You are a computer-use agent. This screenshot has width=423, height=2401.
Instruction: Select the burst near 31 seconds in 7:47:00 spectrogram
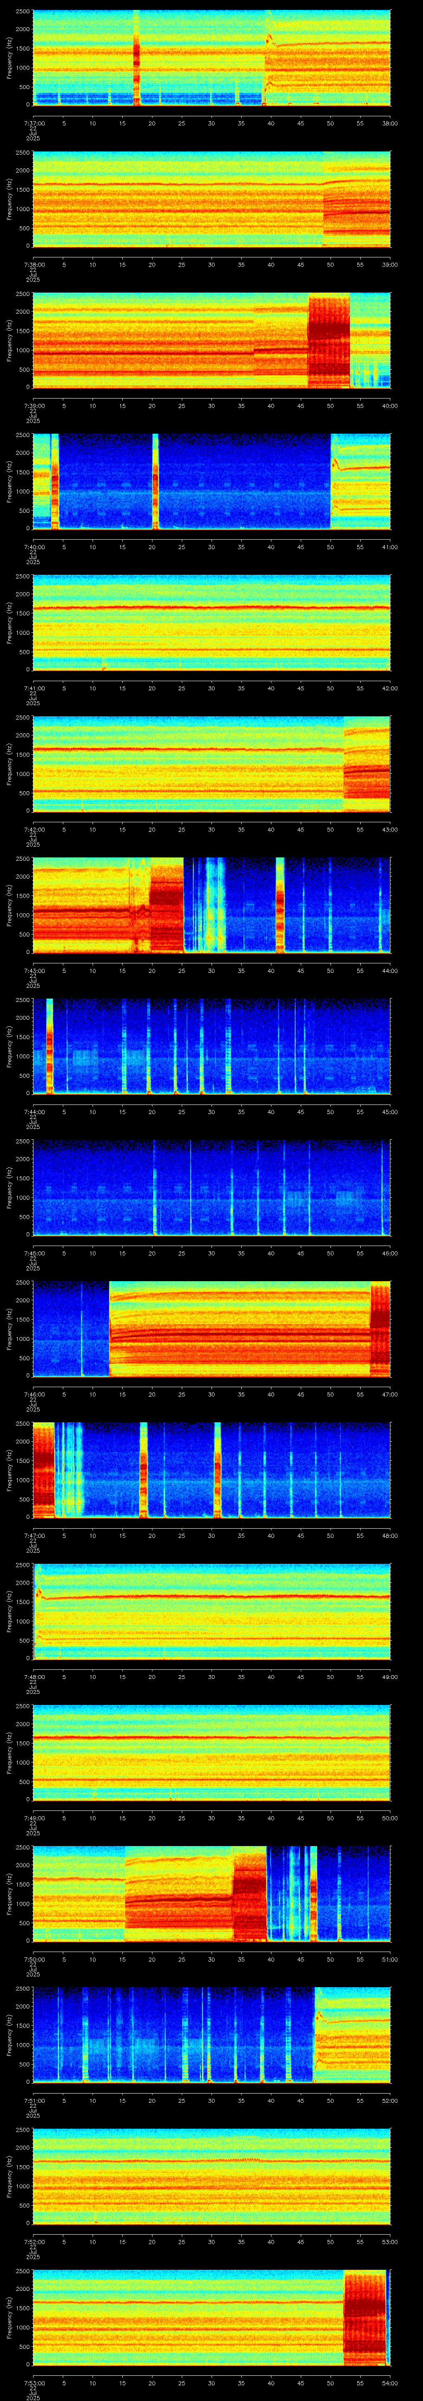tap(218, 1470)
